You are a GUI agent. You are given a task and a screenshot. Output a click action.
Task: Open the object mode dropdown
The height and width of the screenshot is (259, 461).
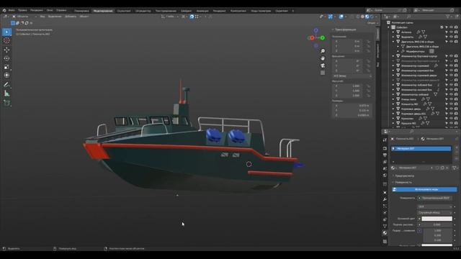24,17
